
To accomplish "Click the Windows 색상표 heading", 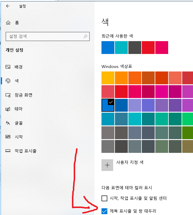I will [117, 67].
